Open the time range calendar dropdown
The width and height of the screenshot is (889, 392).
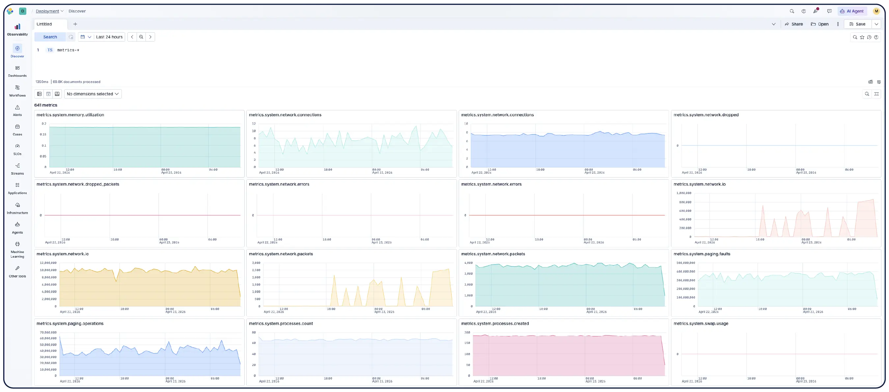click(86, 37)
